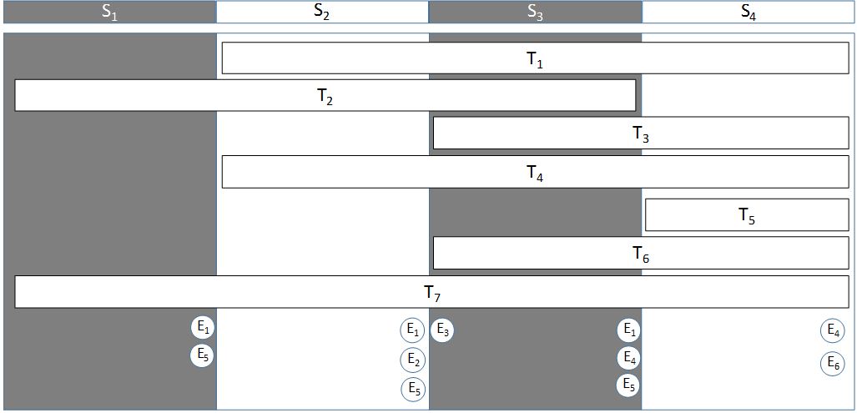Click the T4 bar
The width and height of the screenshot is (857, 413).
535,172
